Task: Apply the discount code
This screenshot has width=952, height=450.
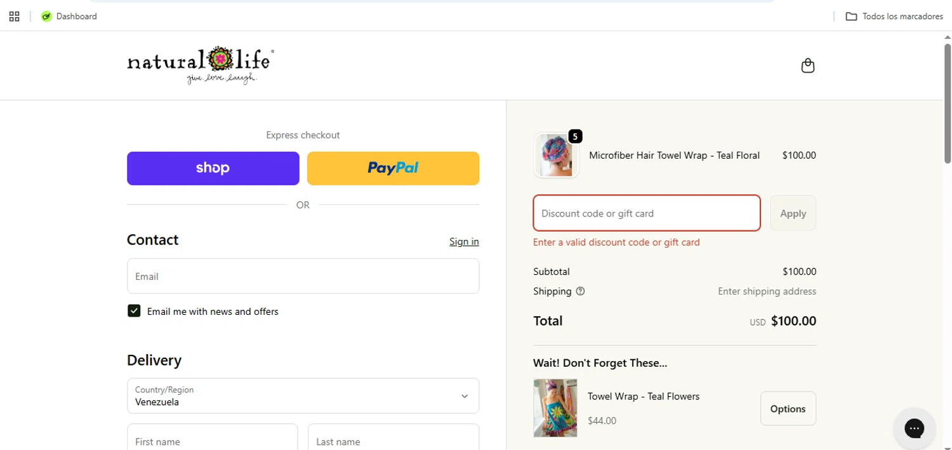Action: click(x=793, y=213)
